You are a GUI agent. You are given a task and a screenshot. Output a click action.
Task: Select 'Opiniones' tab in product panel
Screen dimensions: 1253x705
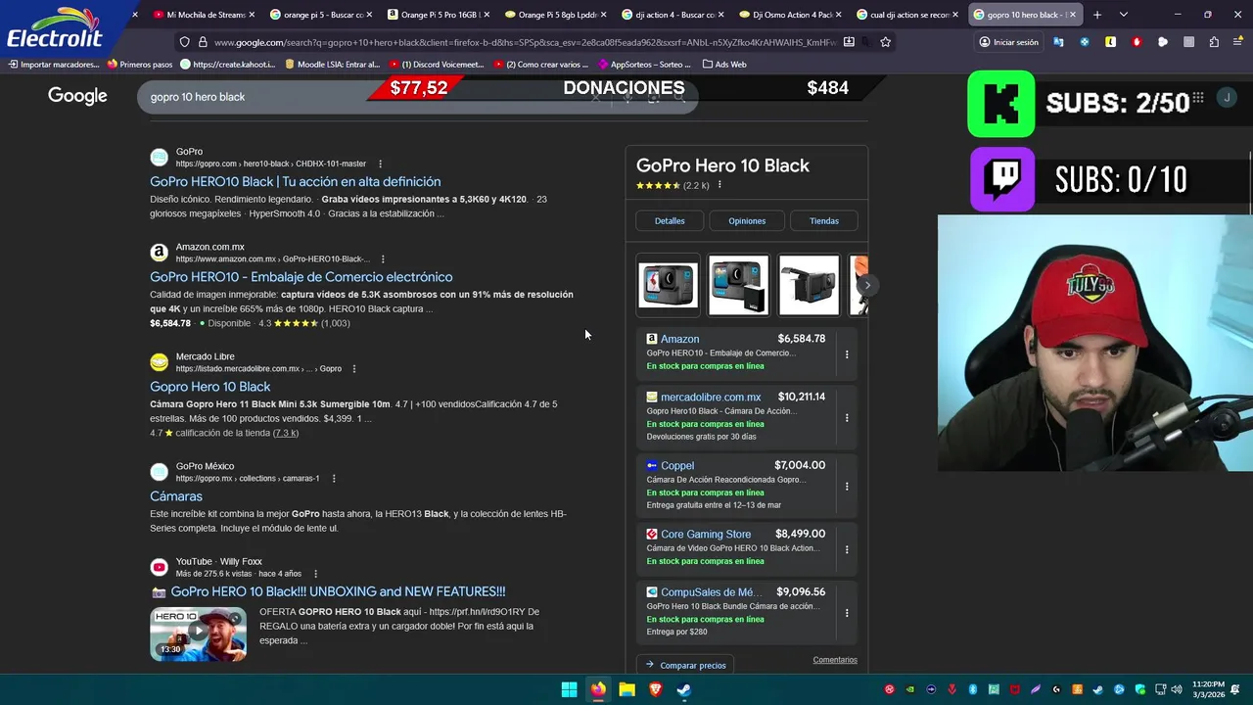pyautogui.click(x=747, y=221)
